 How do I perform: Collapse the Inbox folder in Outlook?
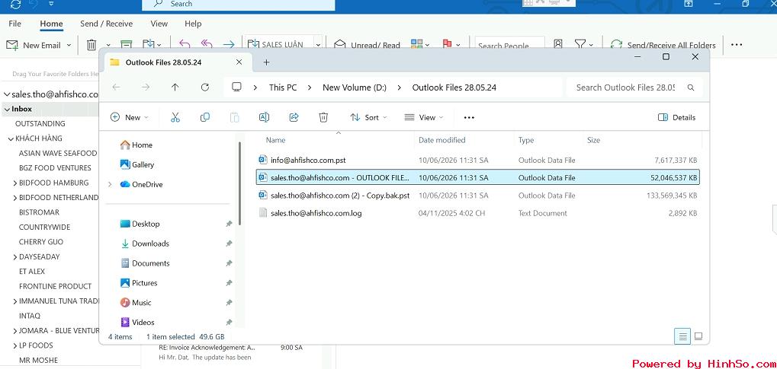pos(6,109)
